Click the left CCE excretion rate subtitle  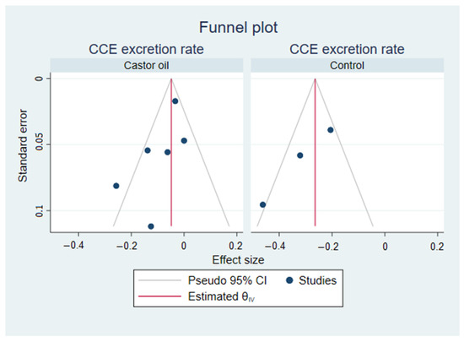coord(146,49)
